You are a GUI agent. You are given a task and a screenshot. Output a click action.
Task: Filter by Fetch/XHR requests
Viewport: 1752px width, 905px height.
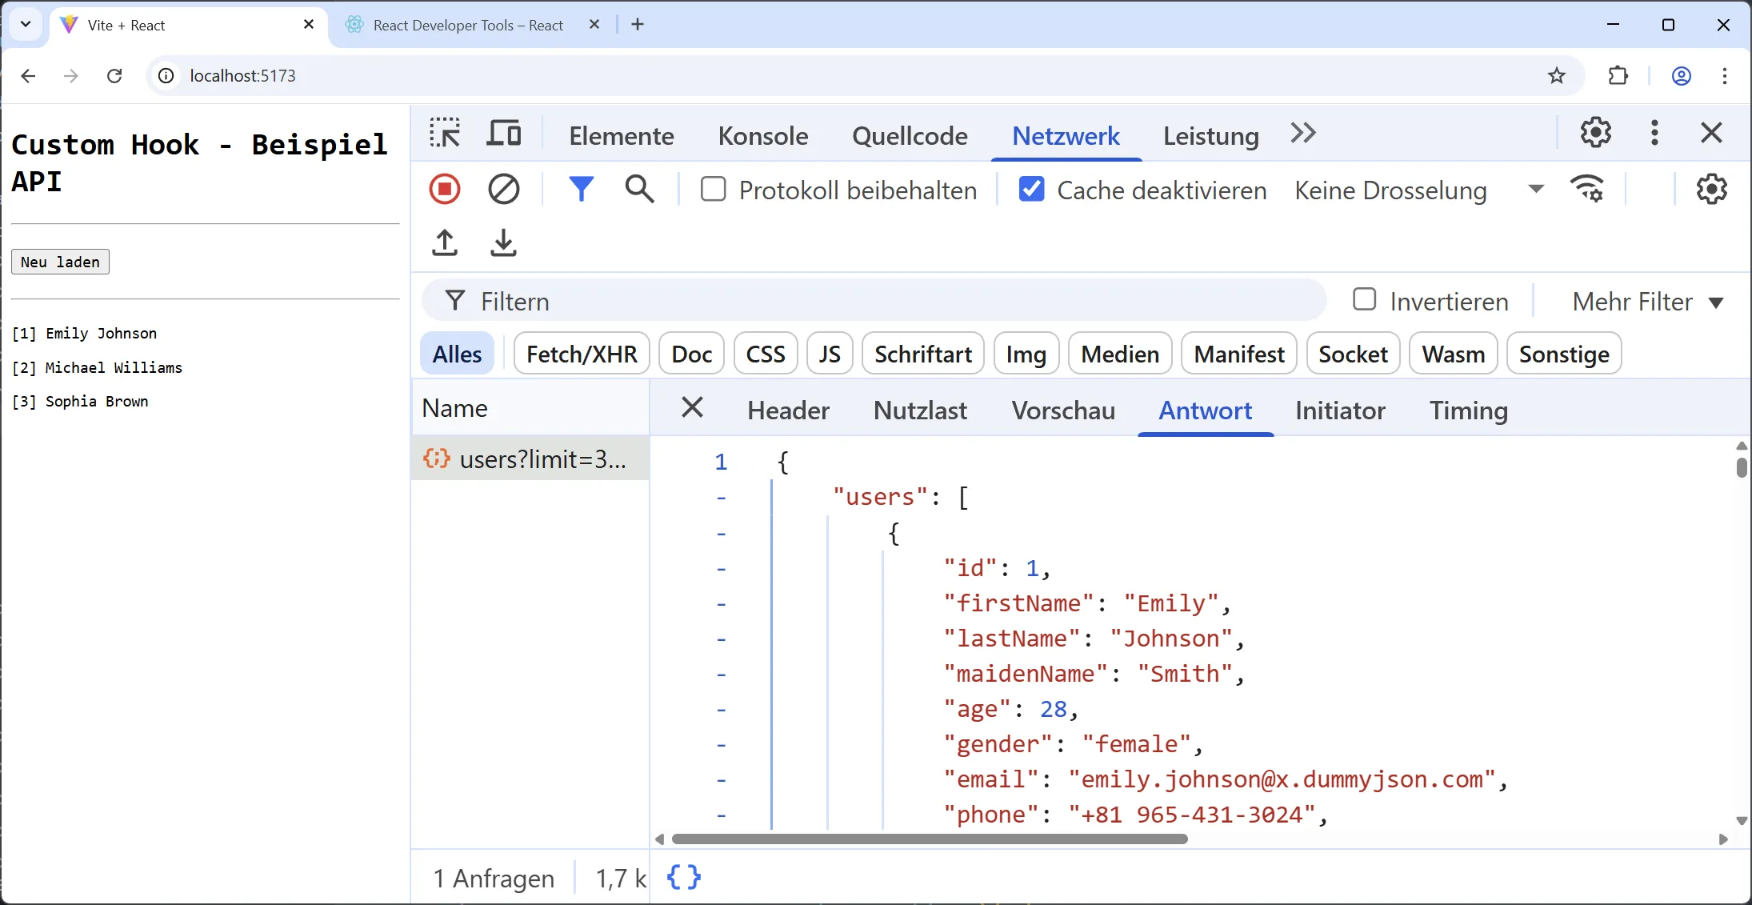click(582, 354)
